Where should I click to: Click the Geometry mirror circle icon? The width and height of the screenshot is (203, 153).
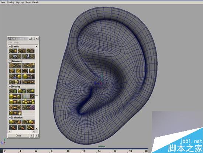click(25, 71)
